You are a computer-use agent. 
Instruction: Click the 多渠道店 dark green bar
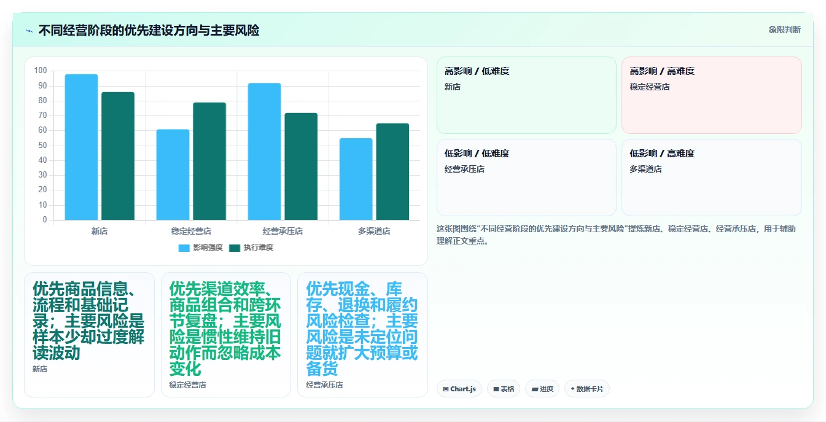[392, 171]
